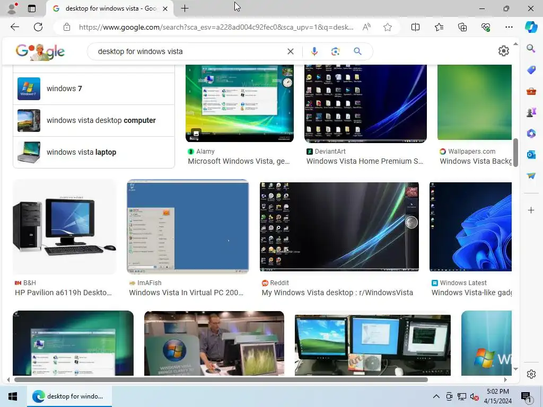543x407 pixels.
Task: Start search by voice
Action: pyautogui.click(x=314, y=51)
